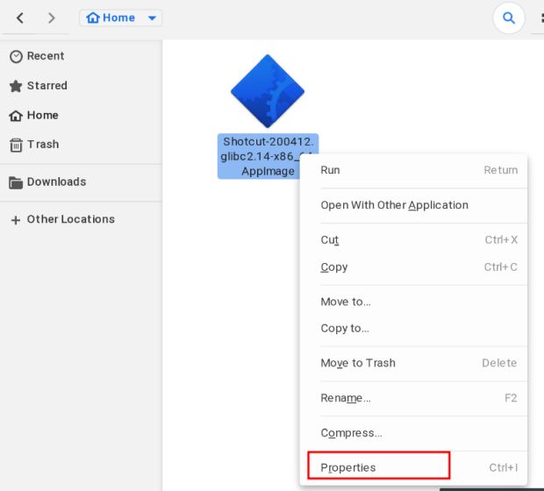544x491 pixels.
Task: Expand the Home path dropdown arrow
Action: [x=152, y=18]
